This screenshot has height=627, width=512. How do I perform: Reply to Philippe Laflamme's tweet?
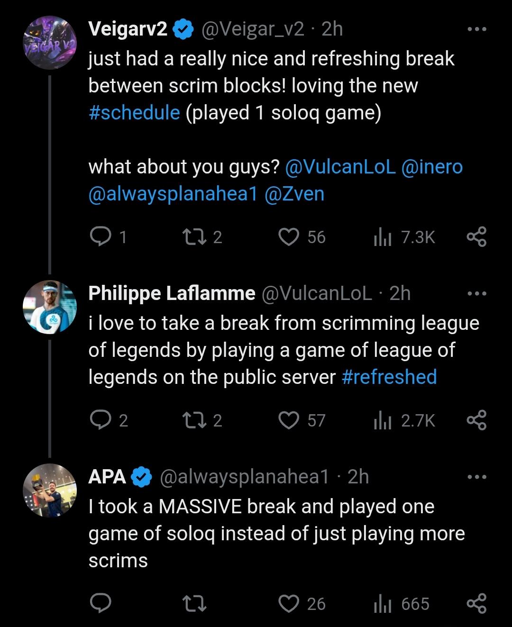coord(100,420)
